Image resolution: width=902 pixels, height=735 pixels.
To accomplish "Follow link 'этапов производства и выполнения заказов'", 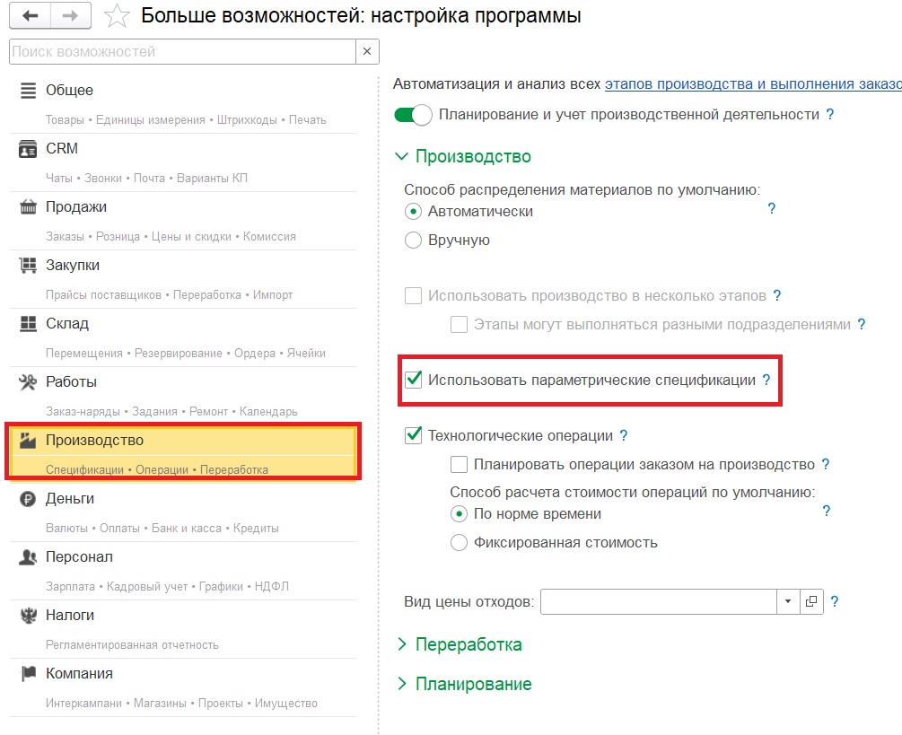I will (753, 84).
